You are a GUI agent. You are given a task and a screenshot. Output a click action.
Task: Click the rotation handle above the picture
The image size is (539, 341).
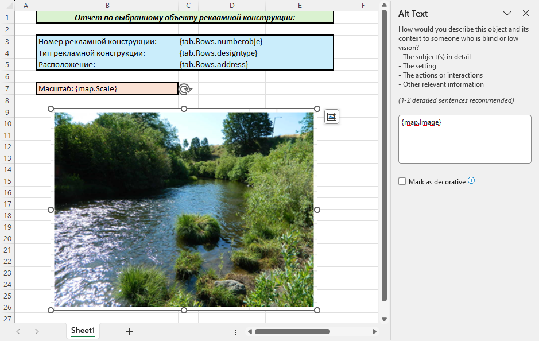click(185, 89)
